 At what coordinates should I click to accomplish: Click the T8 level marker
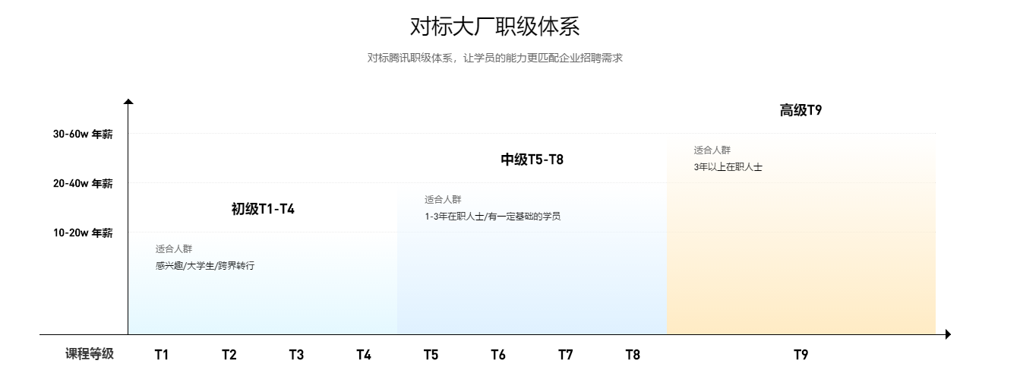(x=633, y=355)
